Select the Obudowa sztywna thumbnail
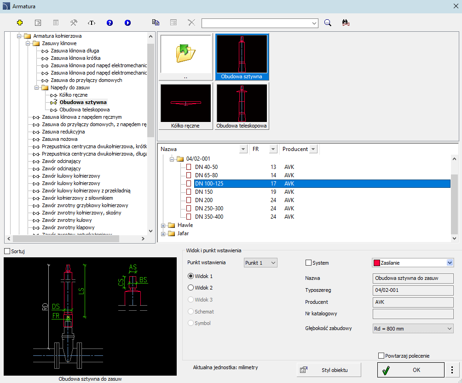Viewport: 462px width, 383px height. point(242,57)
